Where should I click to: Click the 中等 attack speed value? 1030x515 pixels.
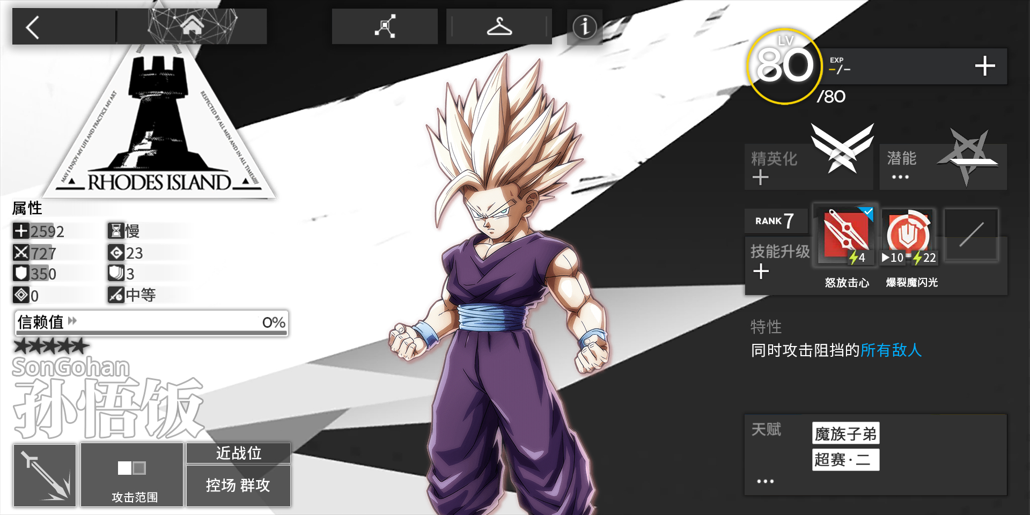(141, 295)
